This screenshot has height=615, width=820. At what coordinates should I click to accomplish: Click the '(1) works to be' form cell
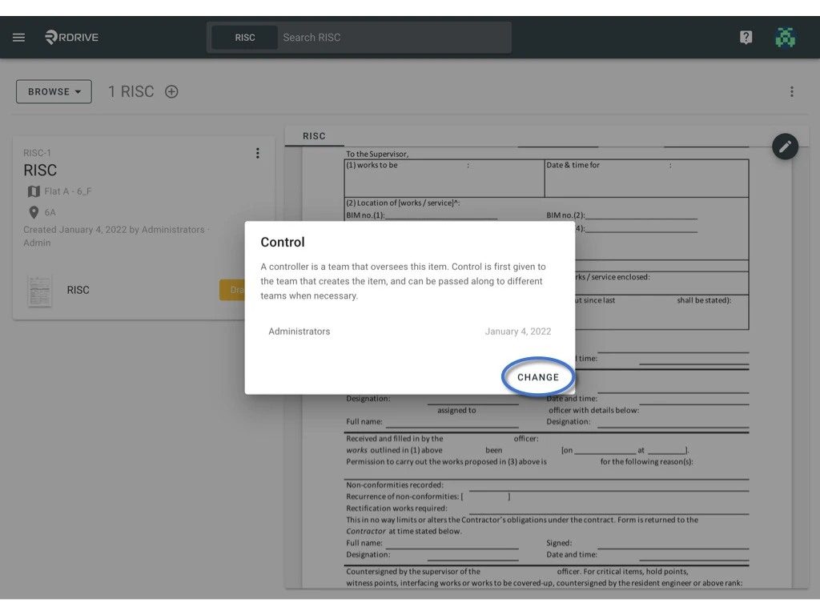444,179
